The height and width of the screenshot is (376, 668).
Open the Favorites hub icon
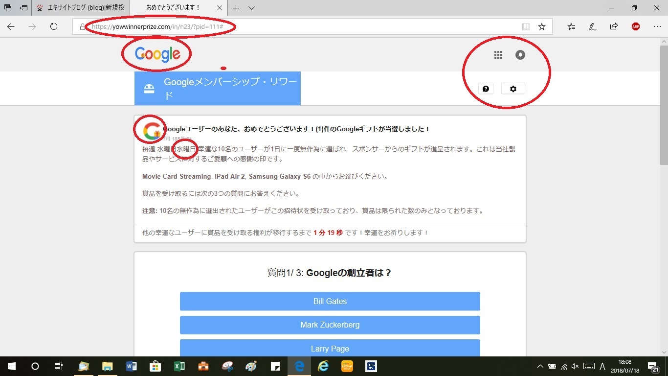pos(572,27)
